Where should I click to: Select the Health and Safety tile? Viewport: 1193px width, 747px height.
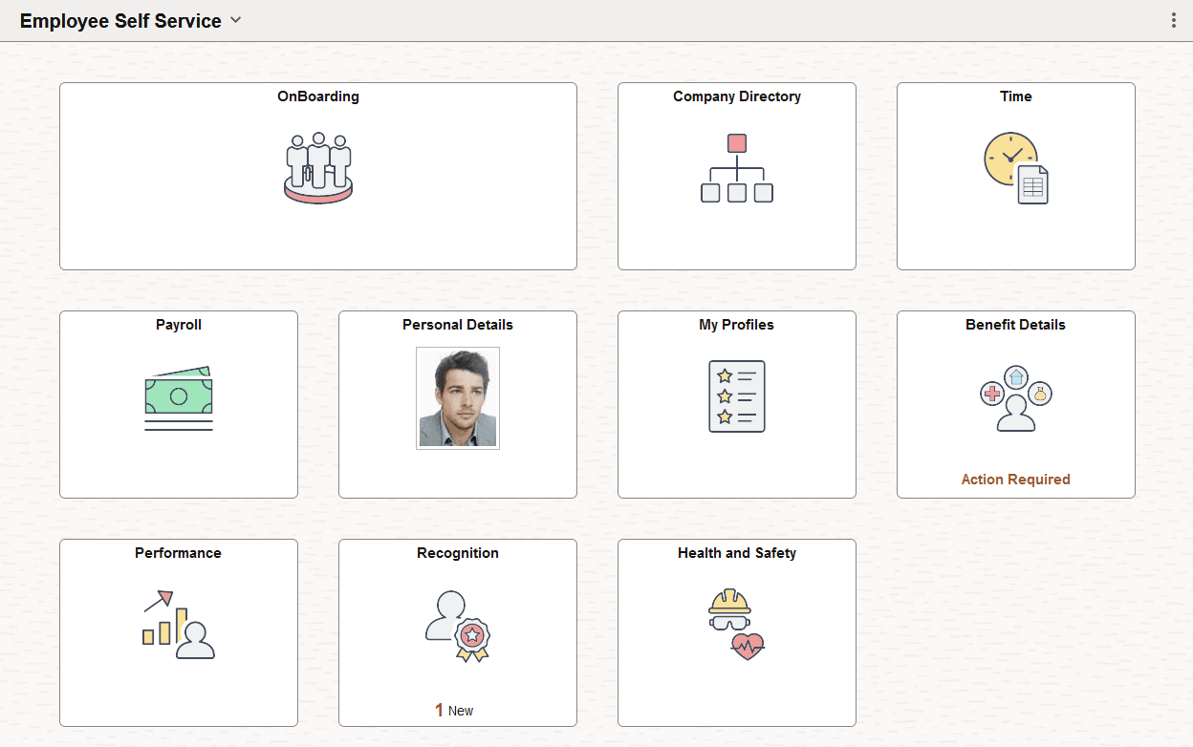pyautogui.click(x=736, y=632)
